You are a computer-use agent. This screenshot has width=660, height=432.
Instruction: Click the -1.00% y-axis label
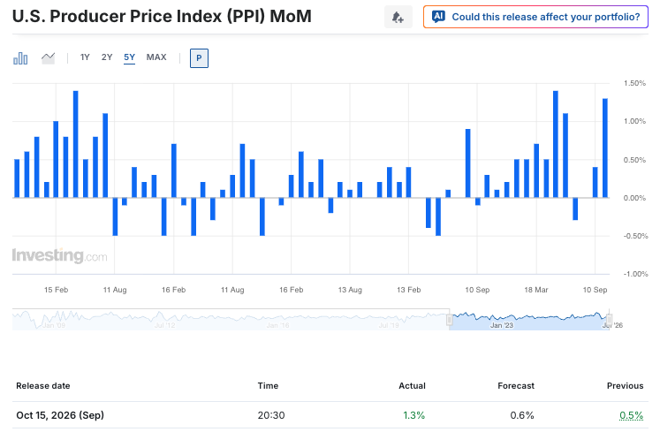pos(635,274)
